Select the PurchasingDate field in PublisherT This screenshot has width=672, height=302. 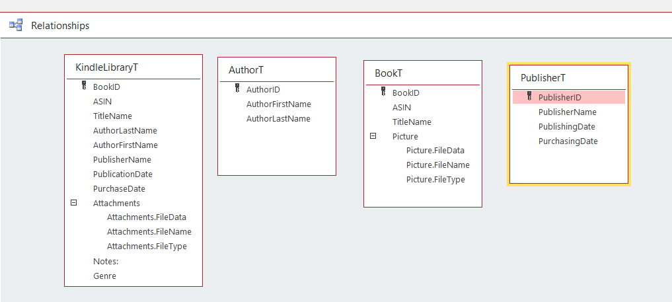coord(568,141)
